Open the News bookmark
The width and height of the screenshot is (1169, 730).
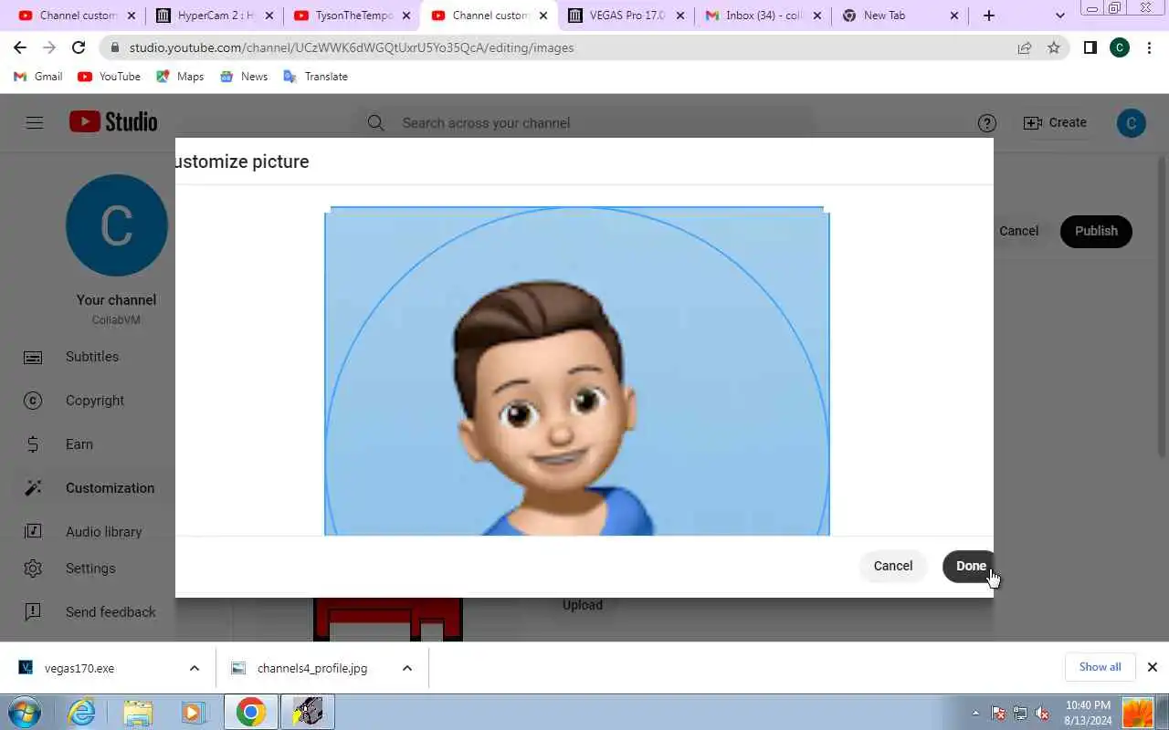[244, 77]
